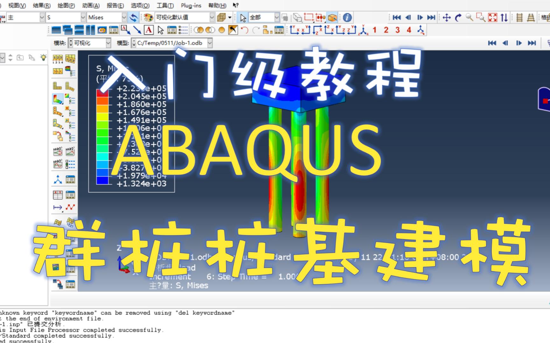
Task: Expand the S output variable dropdown
Action: (83, 17)
